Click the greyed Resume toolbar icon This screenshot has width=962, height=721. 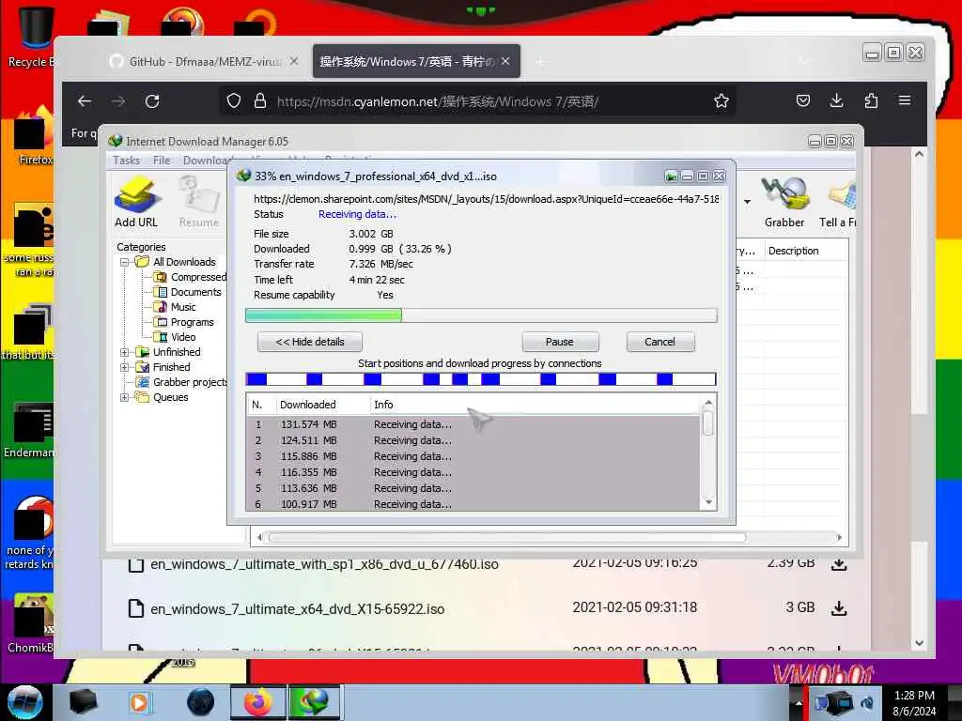point(199,203)
